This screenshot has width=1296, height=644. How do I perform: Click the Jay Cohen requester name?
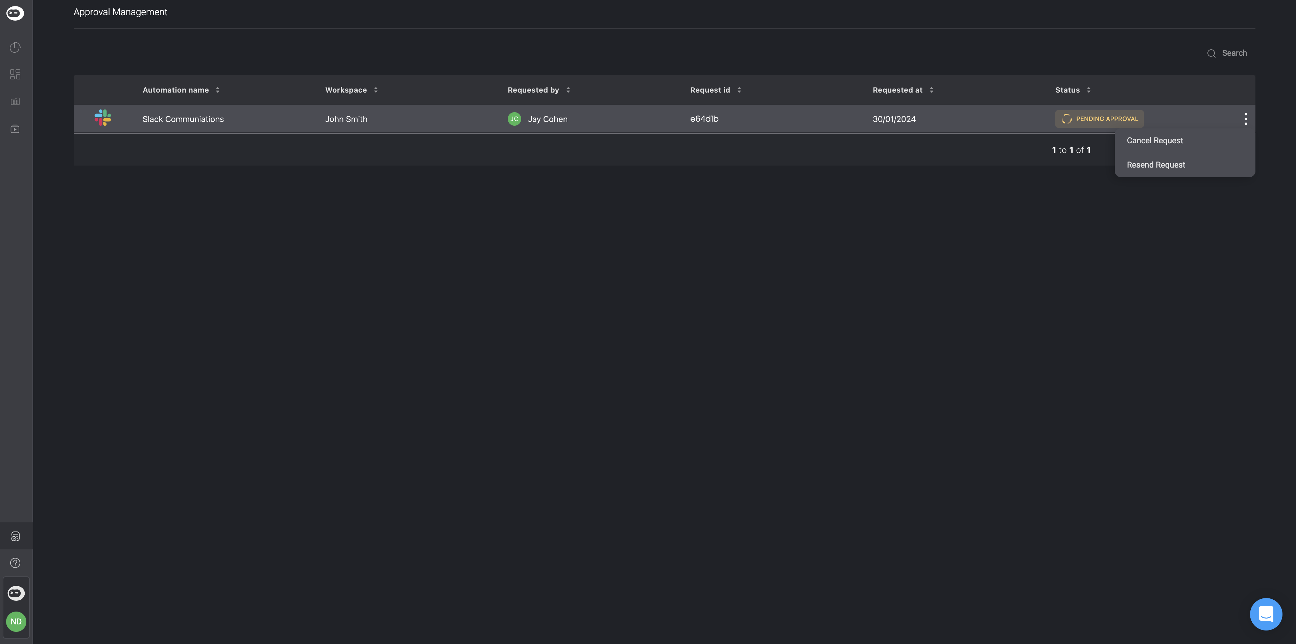pyautogui.click(x=547, y=119)
